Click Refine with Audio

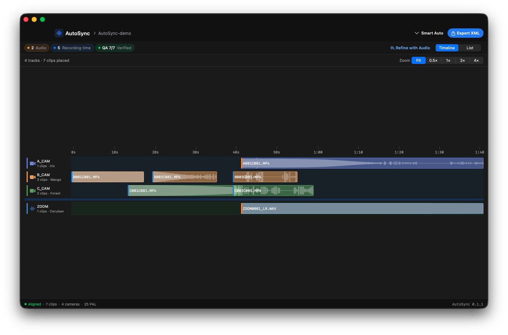click(x=410, y=48)
